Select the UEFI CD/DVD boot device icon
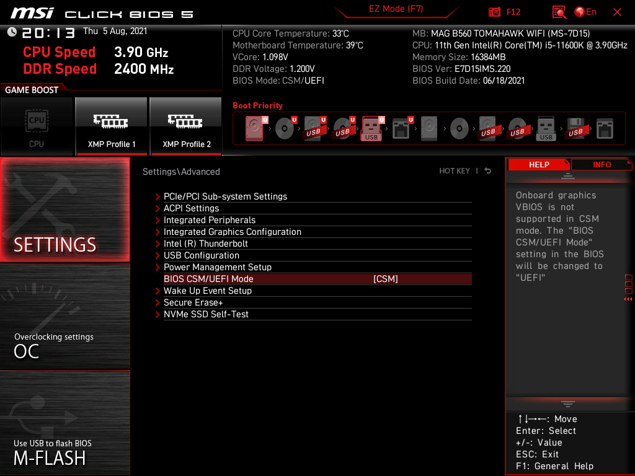635x476 pixels. [285, 128]
